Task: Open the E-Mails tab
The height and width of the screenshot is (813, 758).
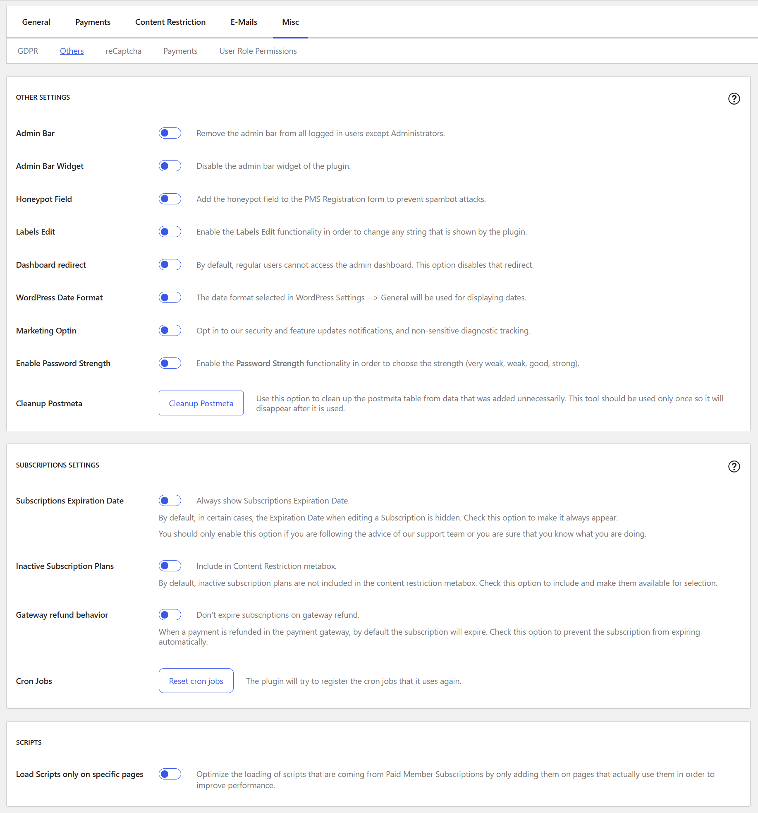Action: point(244,22)
